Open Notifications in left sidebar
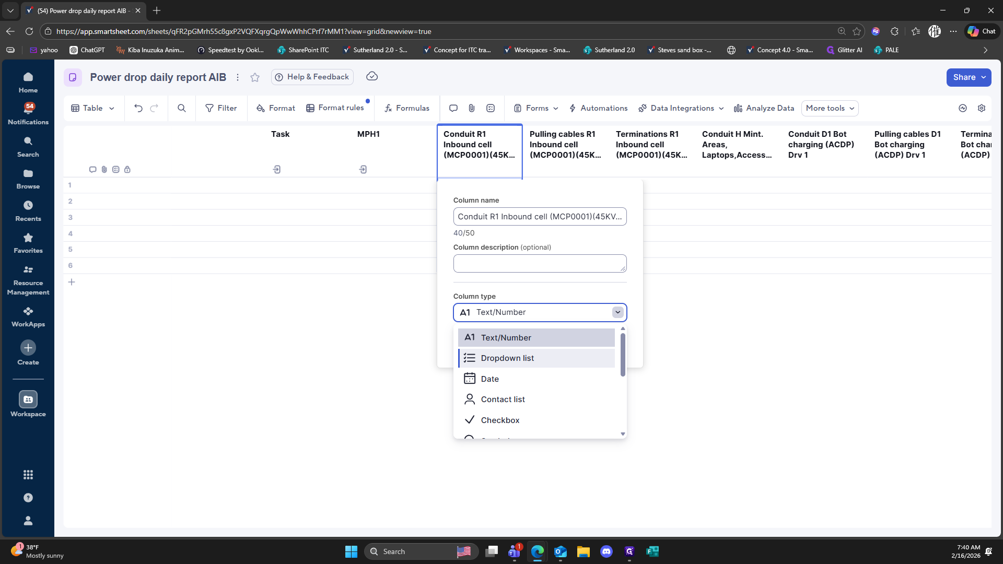 pyautogui.click(x=28, y=113)
